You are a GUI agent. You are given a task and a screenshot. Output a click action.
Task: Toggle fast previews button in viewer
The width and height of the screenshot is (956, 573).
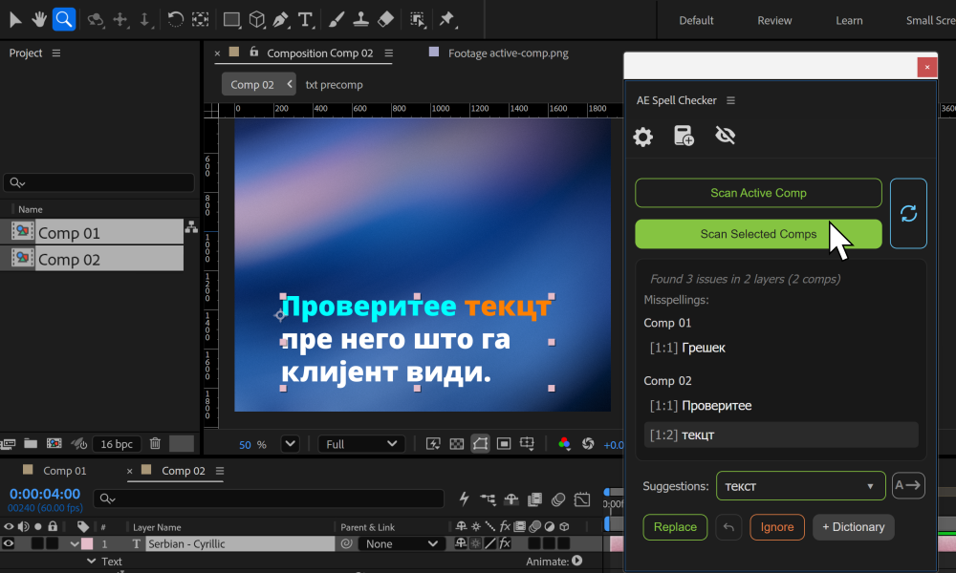433,444
